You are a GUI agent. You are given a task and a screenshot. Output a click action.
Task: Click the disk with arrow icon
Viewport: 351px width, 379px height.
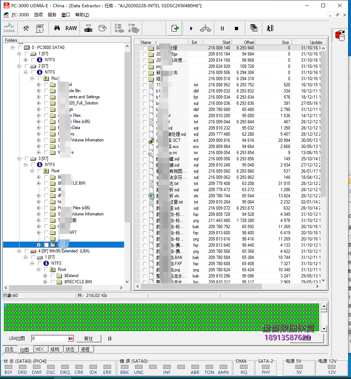102,28
